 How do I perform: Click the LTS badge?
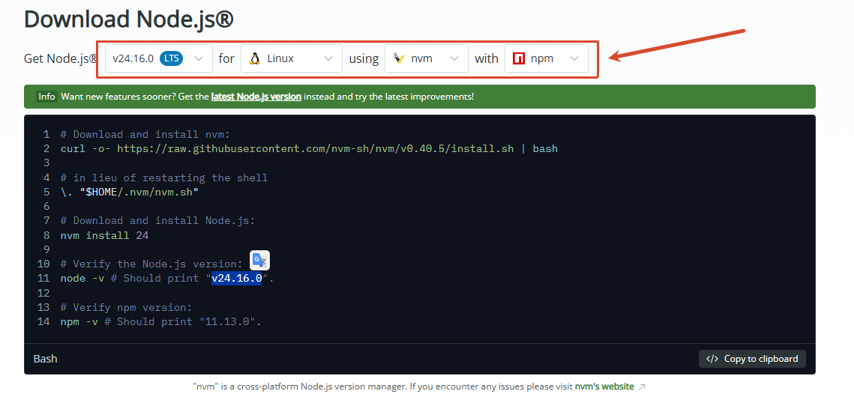[172, 58]
